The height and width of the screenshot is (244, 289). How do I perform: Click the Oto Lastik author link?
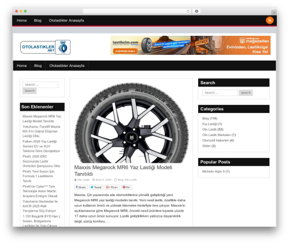point(83,180)
